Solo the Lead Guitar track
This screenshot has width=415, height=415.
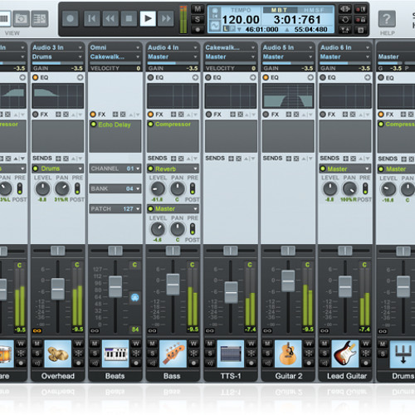(x=325, y=354)
